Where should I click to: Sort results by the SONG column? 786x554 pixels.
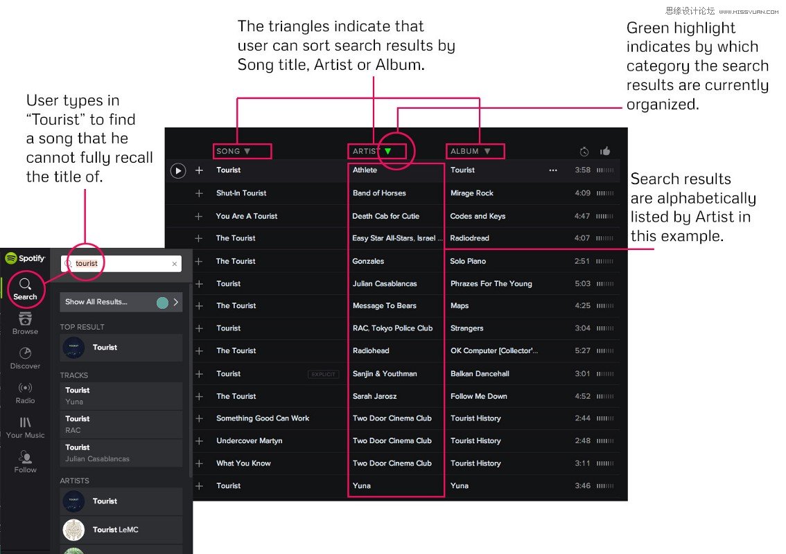click(233, 151)
